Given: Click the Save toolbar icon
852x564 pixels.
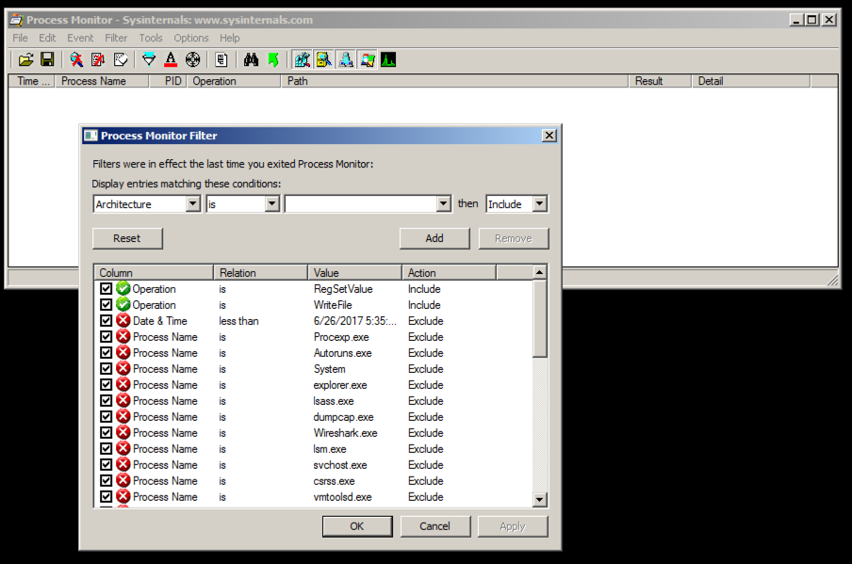Looking at the screenshot, I should 46,59.
